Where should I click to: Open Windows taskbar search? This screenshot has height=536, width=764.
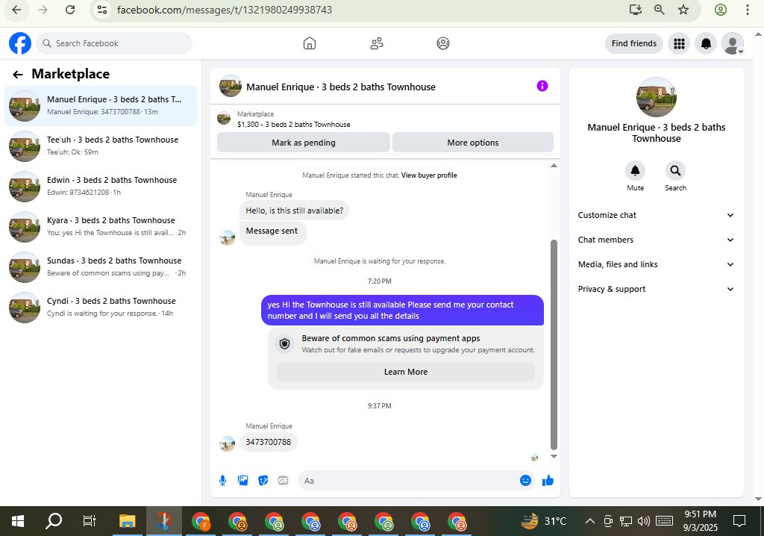coord(54,521)
